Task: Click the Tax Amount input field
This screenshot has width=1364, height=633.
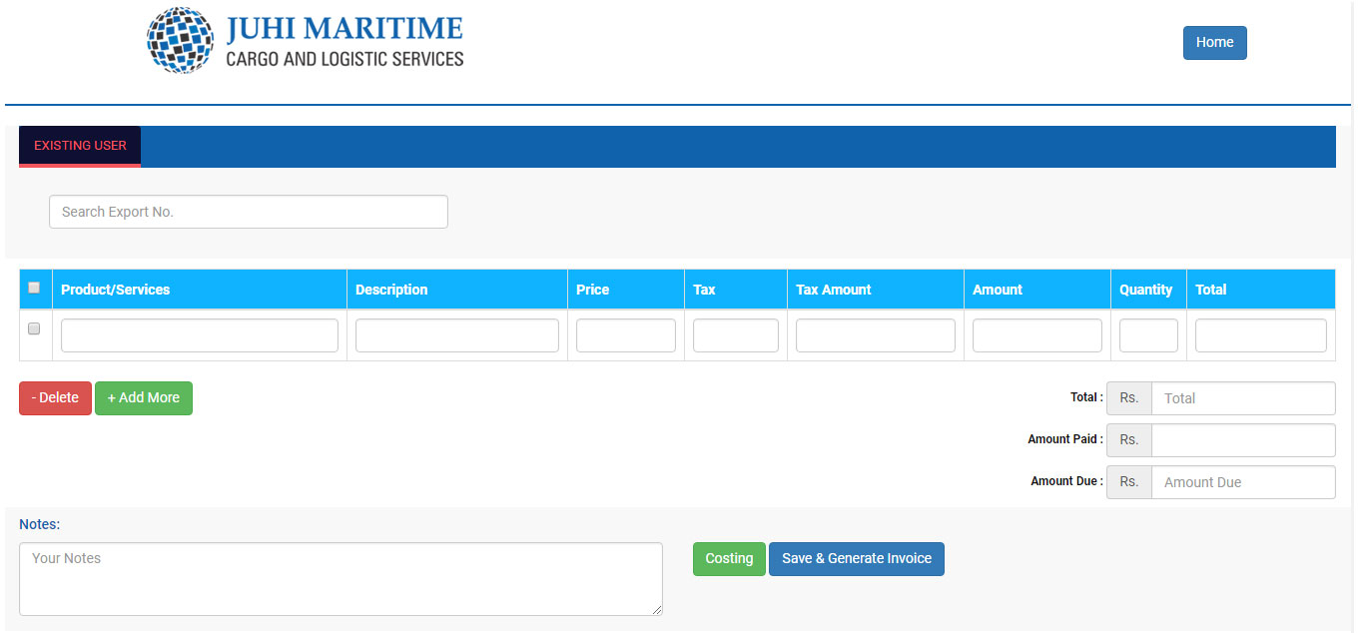Action: (875, 335)
